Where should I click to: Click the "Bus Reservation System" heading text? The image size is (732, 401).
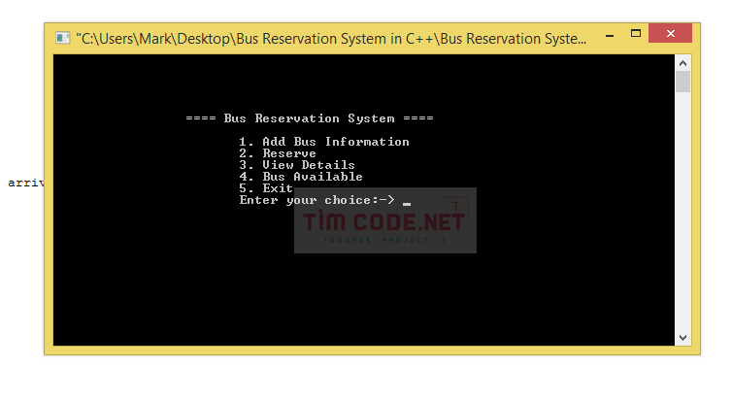(x=309, y=118)
